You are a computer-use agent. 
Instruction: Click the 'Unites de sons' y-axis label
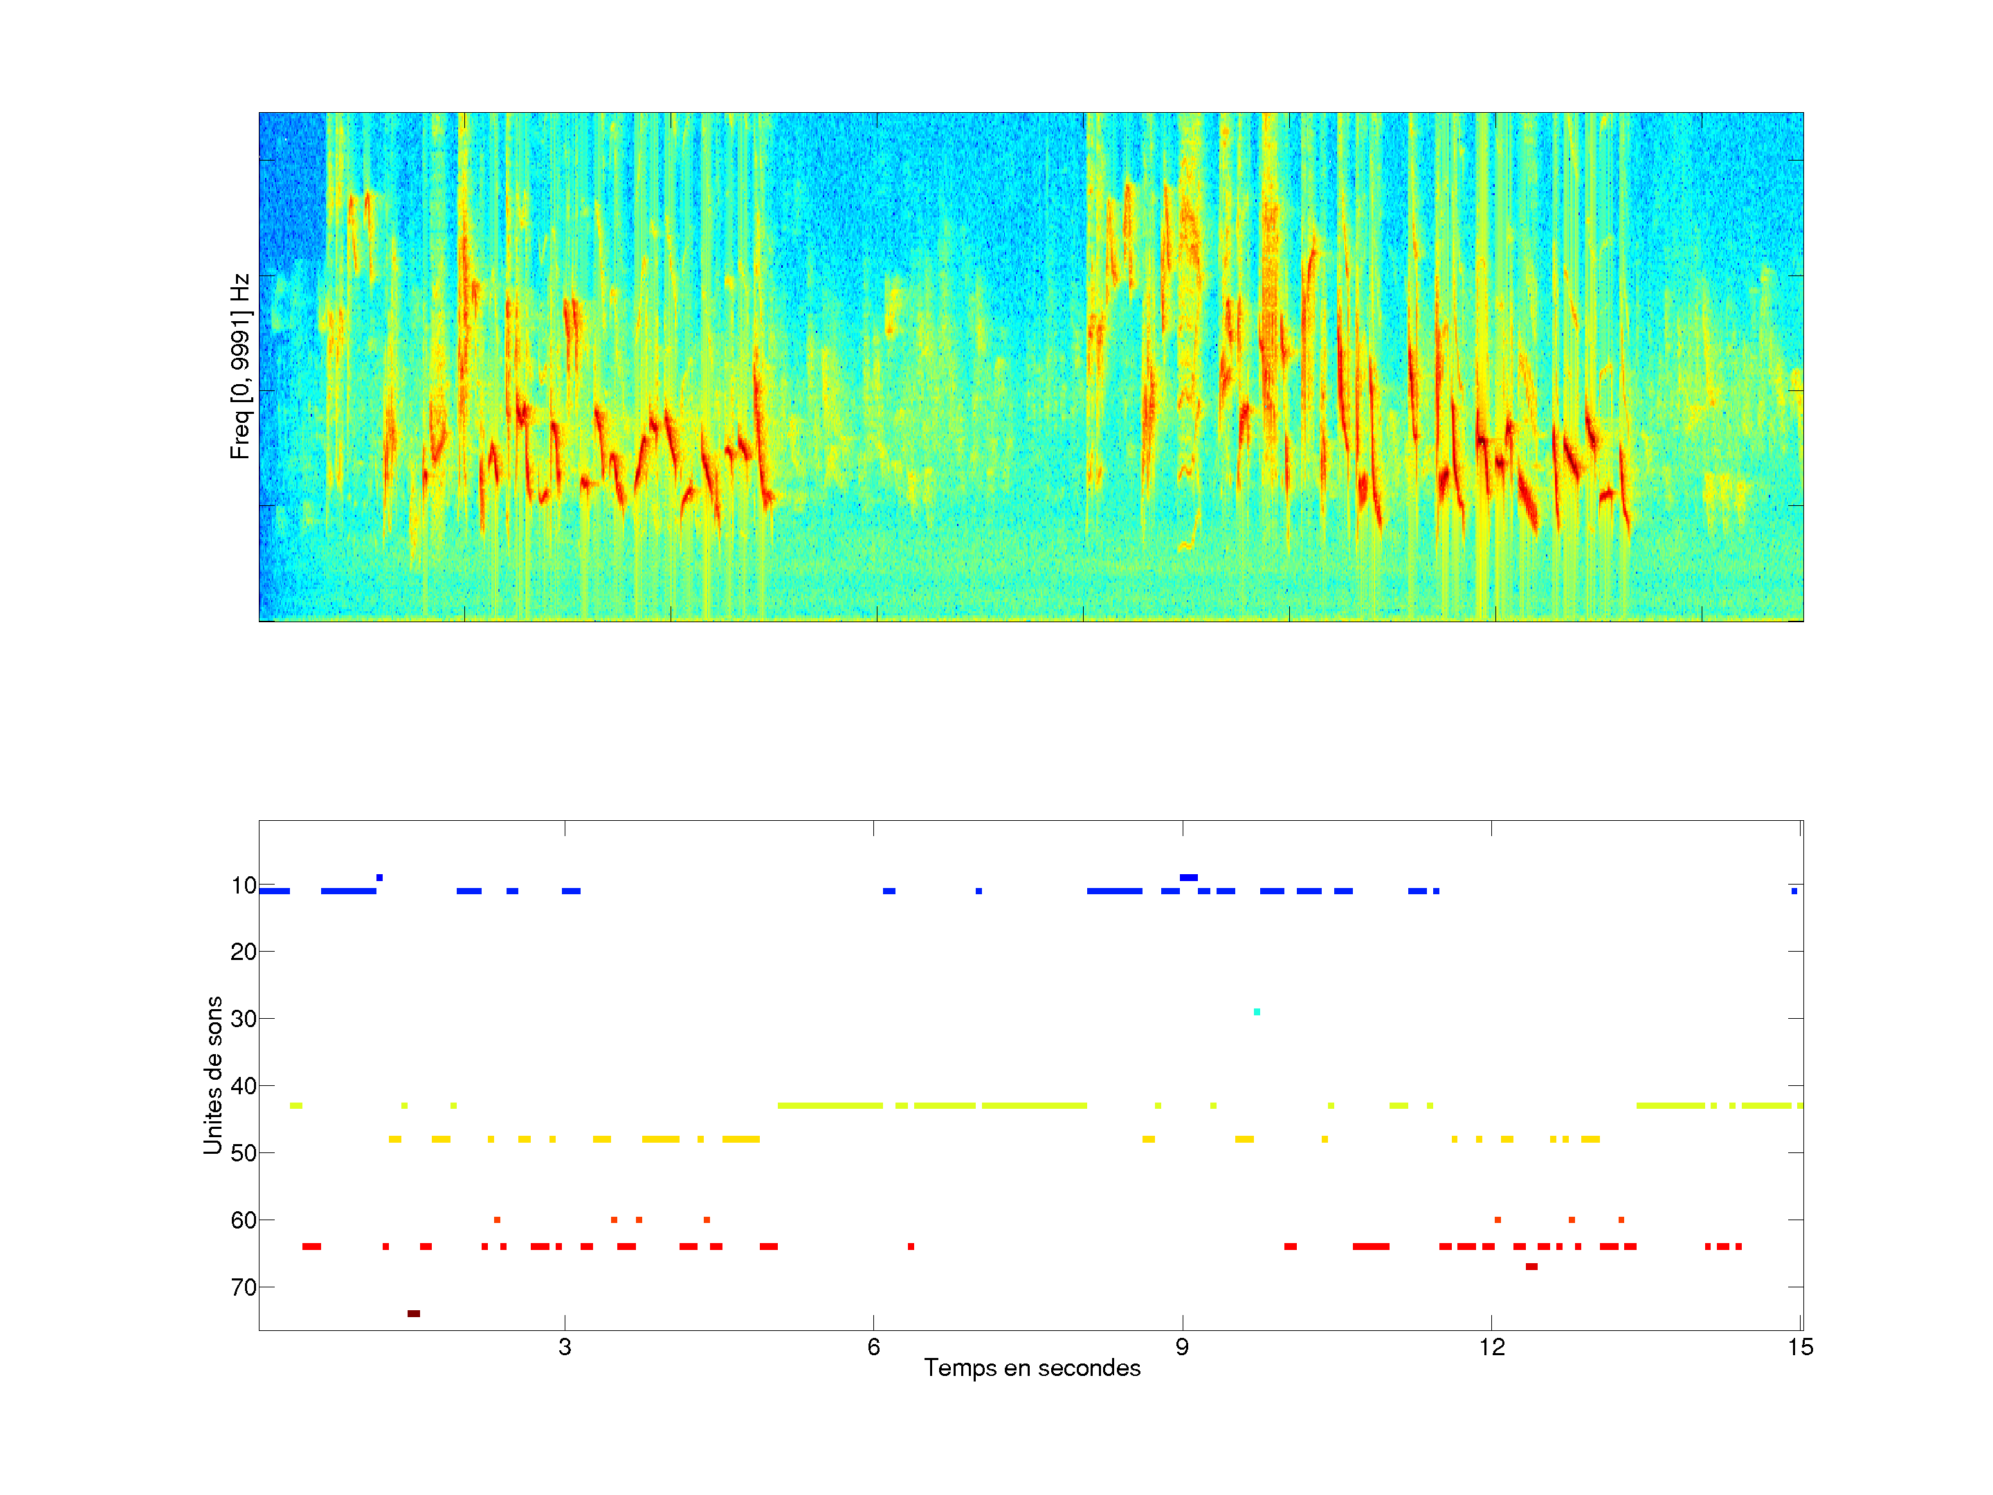point(214,1074)
